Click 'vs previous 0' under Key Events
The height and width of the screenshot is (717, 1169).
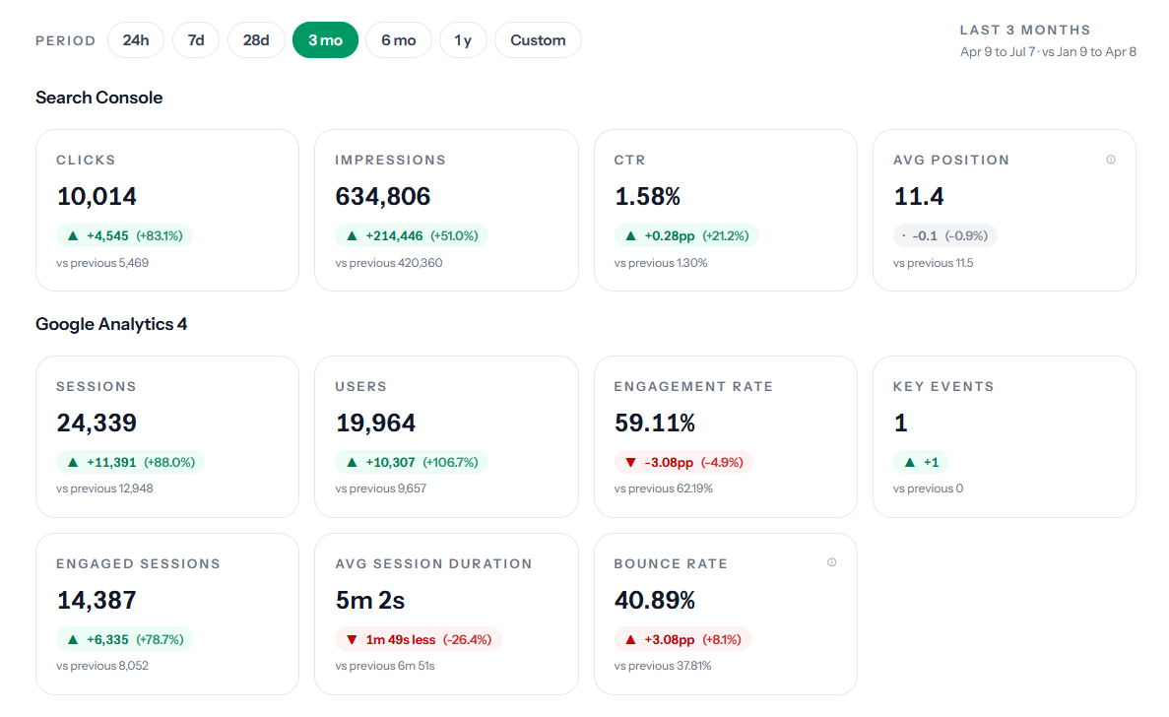tap(928, 489)
